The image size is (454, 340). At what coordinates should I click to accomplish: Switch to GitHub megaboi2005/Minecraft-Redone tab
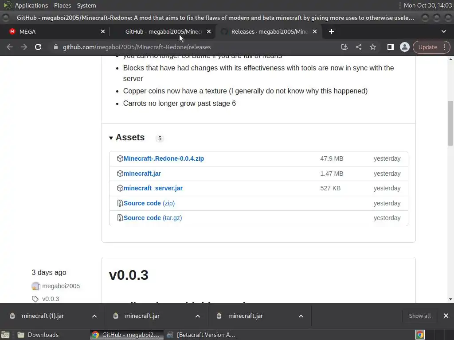[x=164, y=31]
